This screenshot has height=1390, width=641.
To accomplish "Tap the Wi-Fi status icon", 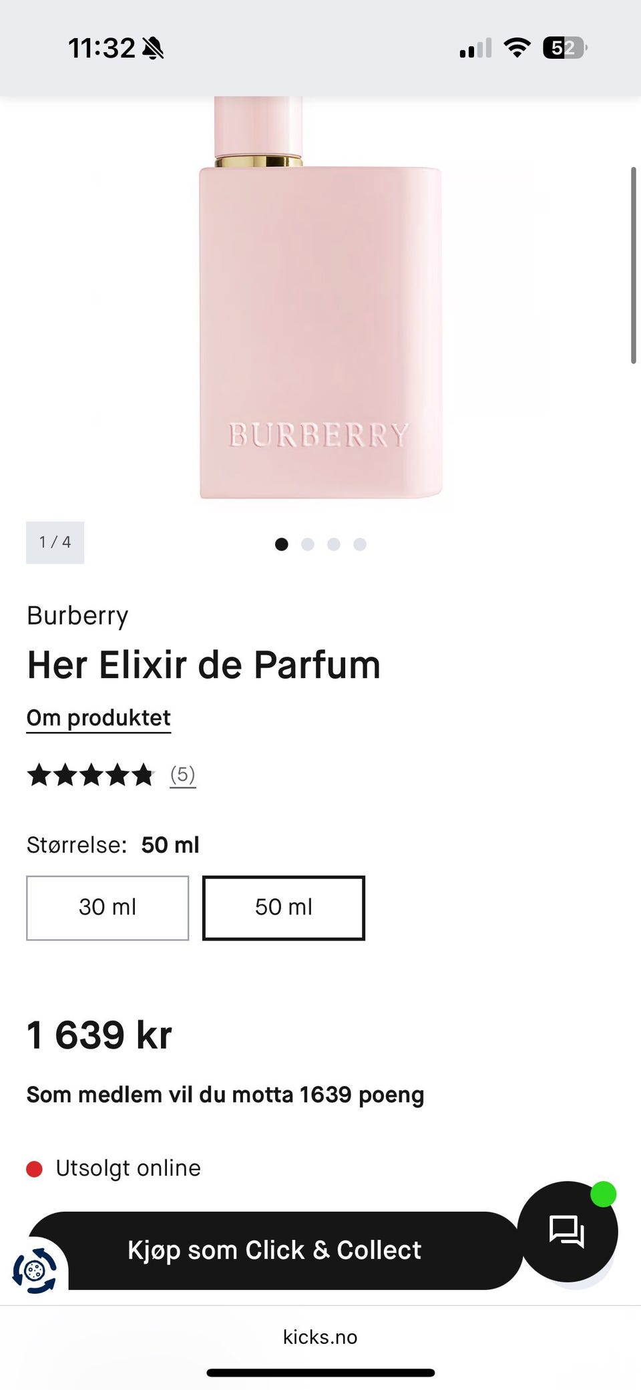I will click(x=517, y=47).
